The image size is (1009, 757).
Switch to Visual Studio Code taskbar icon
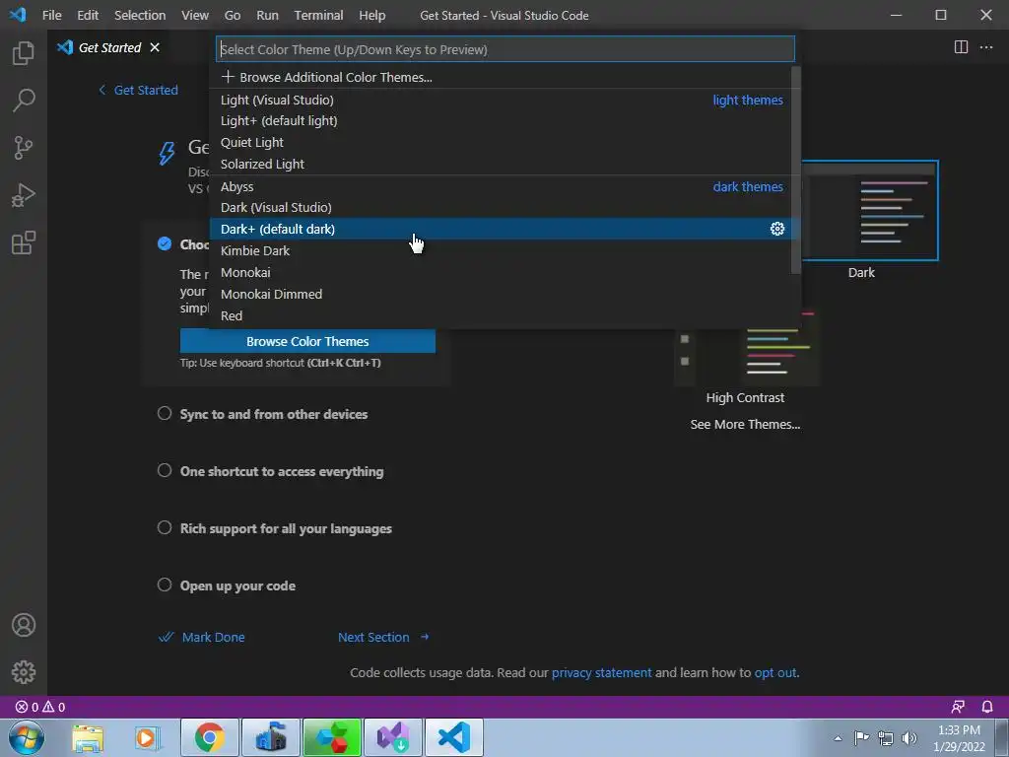453,737
